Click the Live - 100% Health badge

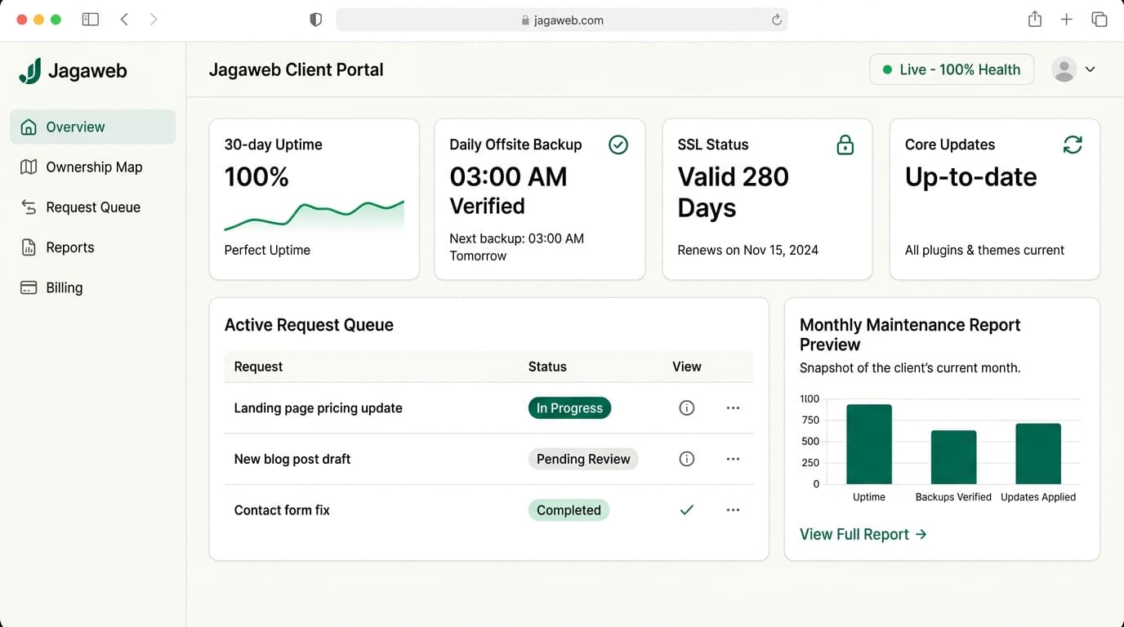point(952,69)
